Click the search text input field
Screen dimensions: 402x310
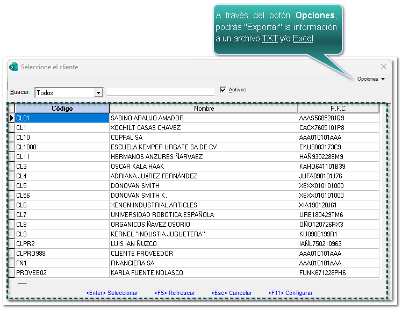click(x=160, y=92)
